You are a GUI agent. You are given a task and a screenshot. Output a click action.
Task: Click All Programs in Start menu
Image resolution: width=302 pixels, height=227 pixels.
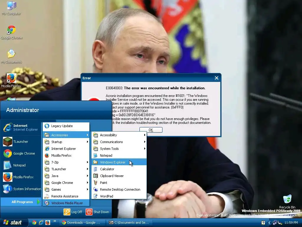pyautogui.click(x=21, y=202)
